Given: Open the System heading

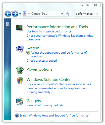Looking at the screenshot, I should click(33, 48).
